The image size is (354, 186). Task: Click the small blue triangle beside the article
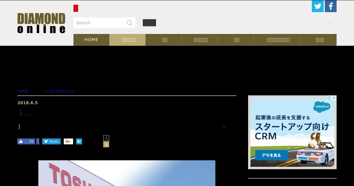[224, 127]
